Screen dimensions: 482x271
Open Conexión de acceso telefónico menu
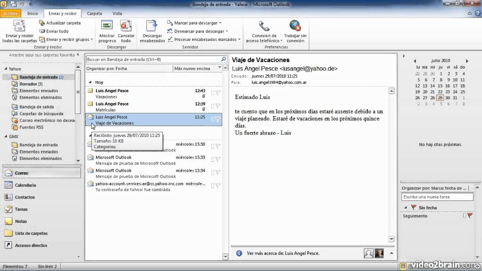[x=264, y=32]
